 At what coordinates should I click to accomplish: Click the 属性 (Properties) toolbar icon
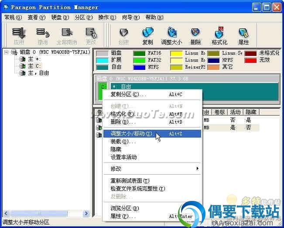[x=243, y=33]
